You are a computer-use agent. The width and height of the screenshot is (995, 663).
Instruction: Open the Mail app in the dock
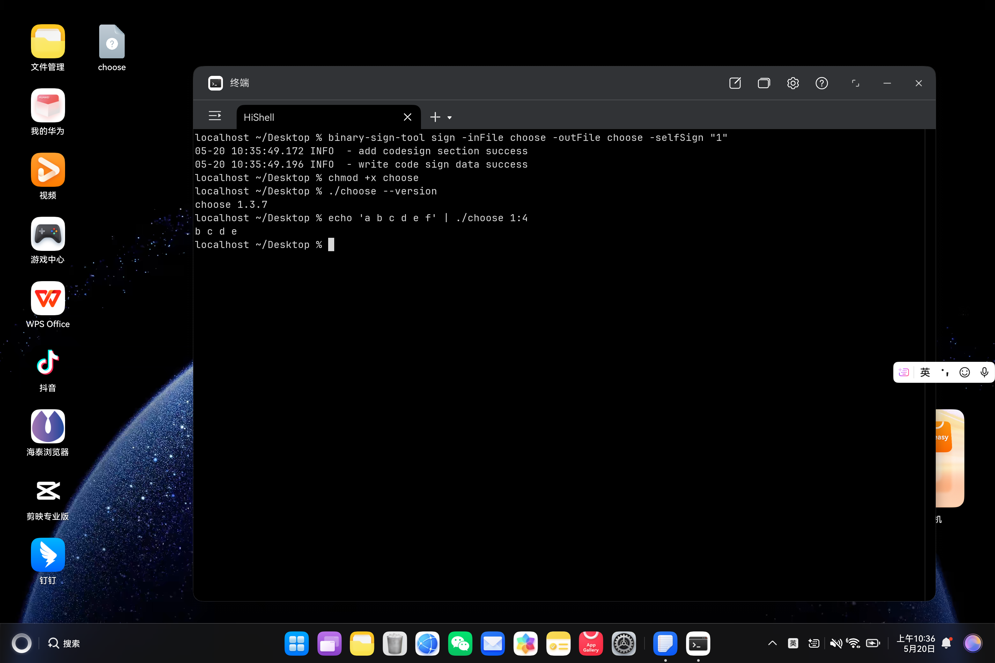(x=493, y=644)
